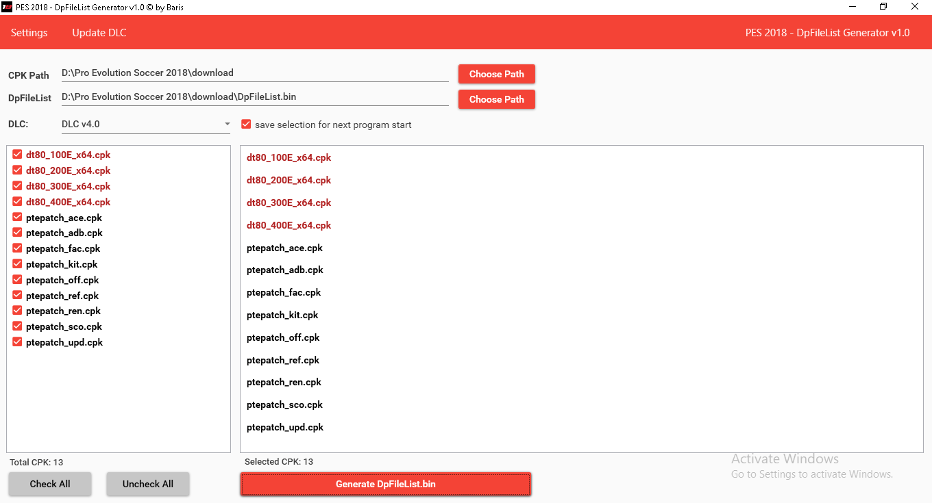932x503 pixels.
Task: Restore down the window
Action: pos(883,7)
